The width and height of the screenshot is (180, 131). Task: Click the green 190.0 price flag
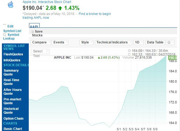tap(172, 58)
